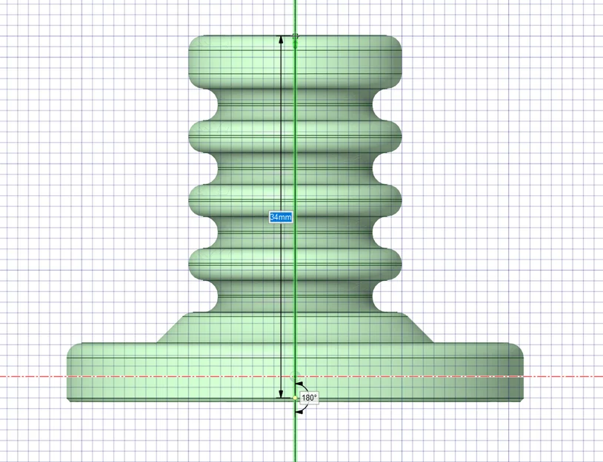Click the 180° angle label
Screen dimensions: 603x462
pyautogui.click(x=310, y=398)
